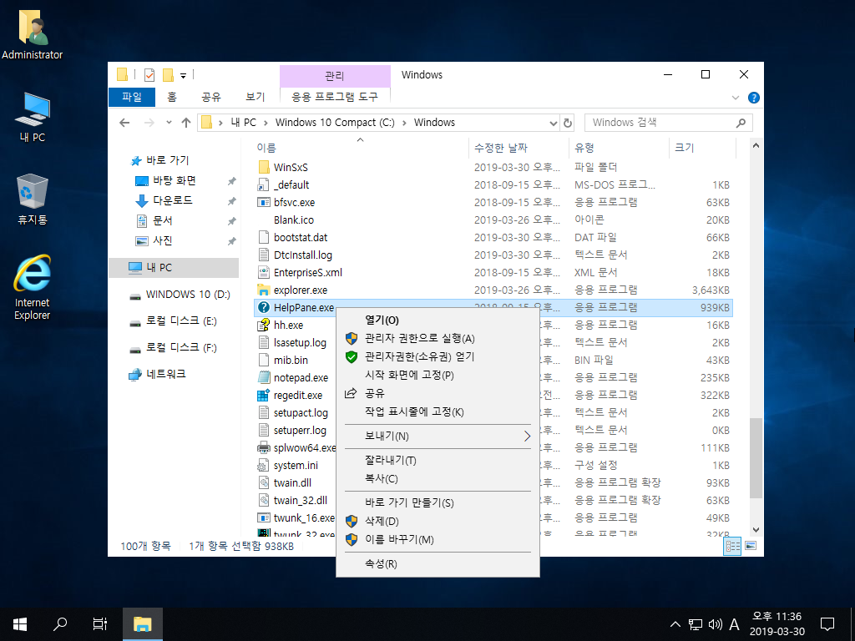Viewport: 855px width, 641px height.
Task: Sort by the 크기 column header
Action: point(702,148)
